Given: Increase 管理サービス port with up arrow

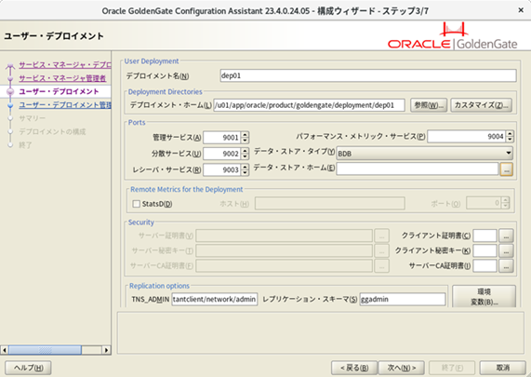Looking at the screenshot, I should pyautogui.click(x=246, y=135).
